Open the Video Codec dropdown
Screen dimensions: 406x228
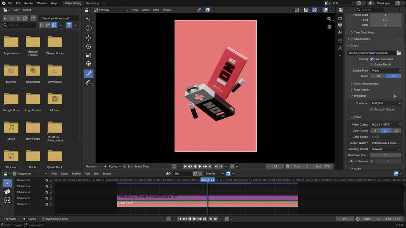point(386,124)
